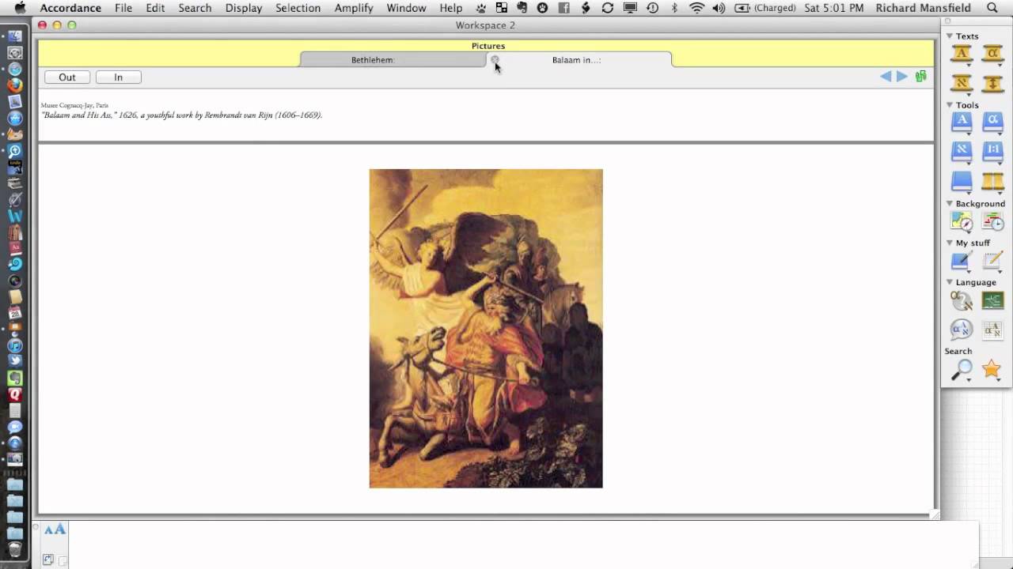Viewport: 1013px width, 569px height.
Task: Open Greek Tools blue book icon
Action: tap(992, 122)
